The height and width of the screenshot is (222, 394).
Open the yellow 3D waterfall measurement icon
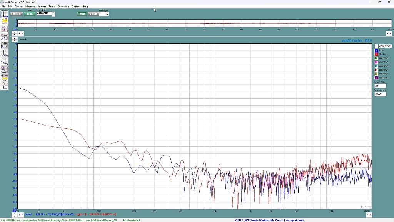pyautogui.click(x=5, y=22)
